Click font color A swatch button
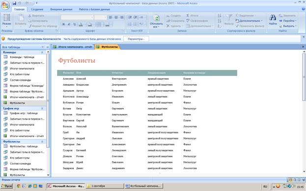 (x=81, y=24)
